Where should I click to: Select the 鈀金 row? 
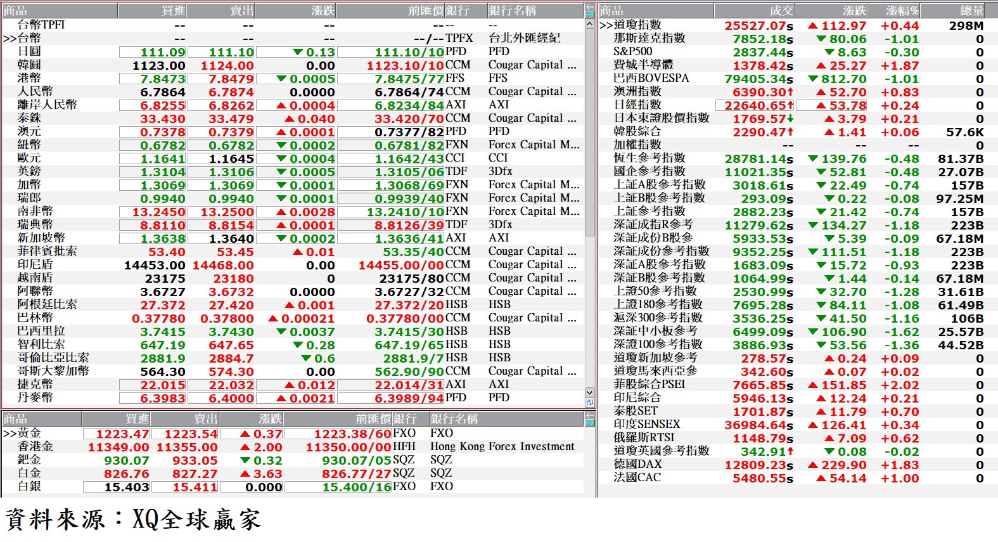pos(293,460)
